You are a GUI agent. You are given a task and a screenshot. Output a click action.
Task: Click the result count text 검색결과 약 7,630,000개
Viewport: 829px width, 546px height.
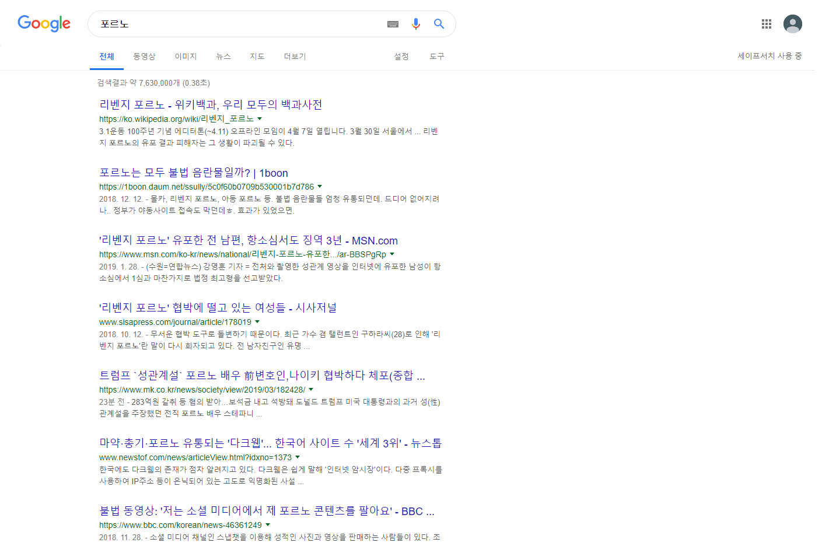(x=153, y=83)
